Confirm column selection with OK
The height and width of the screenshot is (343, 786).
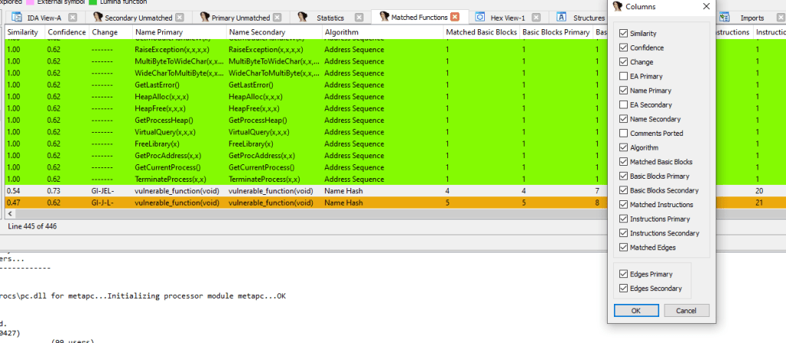click(x=635, y=311)
